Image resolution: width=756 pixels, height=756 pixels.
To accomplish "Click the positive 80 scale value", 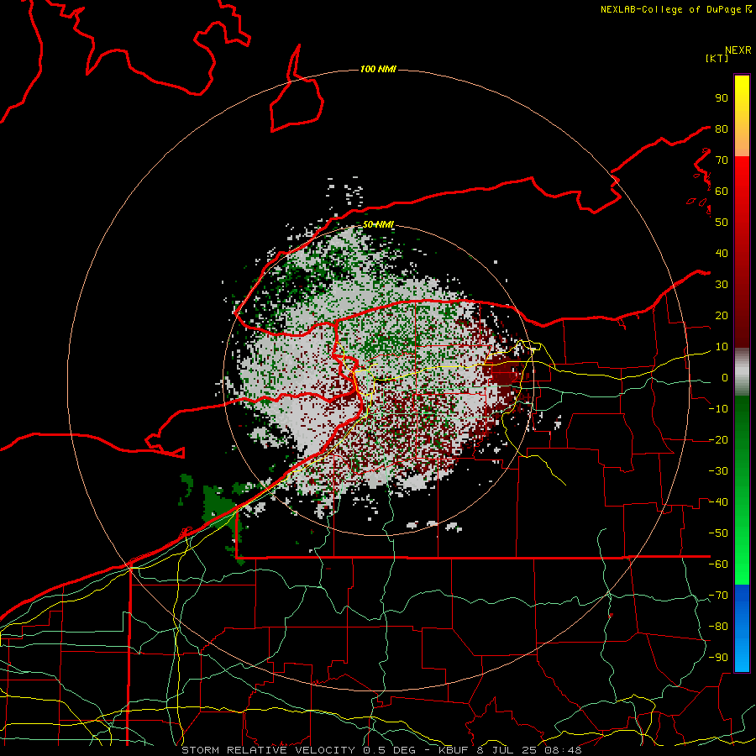I will pos(722,129).
